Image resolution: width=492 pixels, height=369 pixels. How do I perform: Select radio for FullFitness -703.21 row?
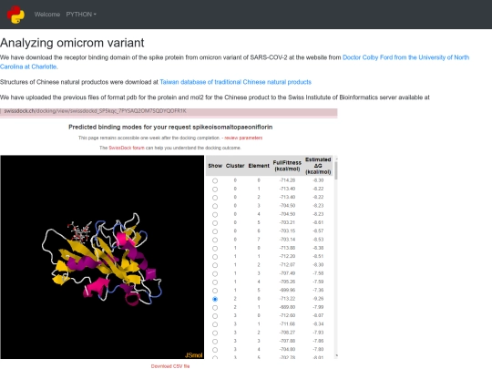(x=215, y=223)
